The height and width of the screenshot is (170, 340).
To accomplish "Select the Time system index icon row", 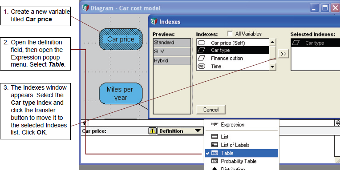I will coord(233,67).
